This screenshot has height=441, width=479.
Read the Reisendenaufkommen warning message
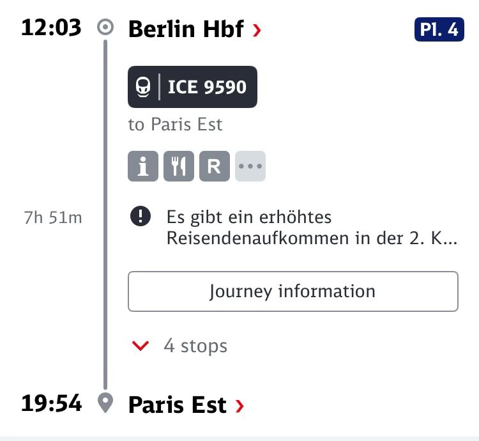[x=312, y=228]
